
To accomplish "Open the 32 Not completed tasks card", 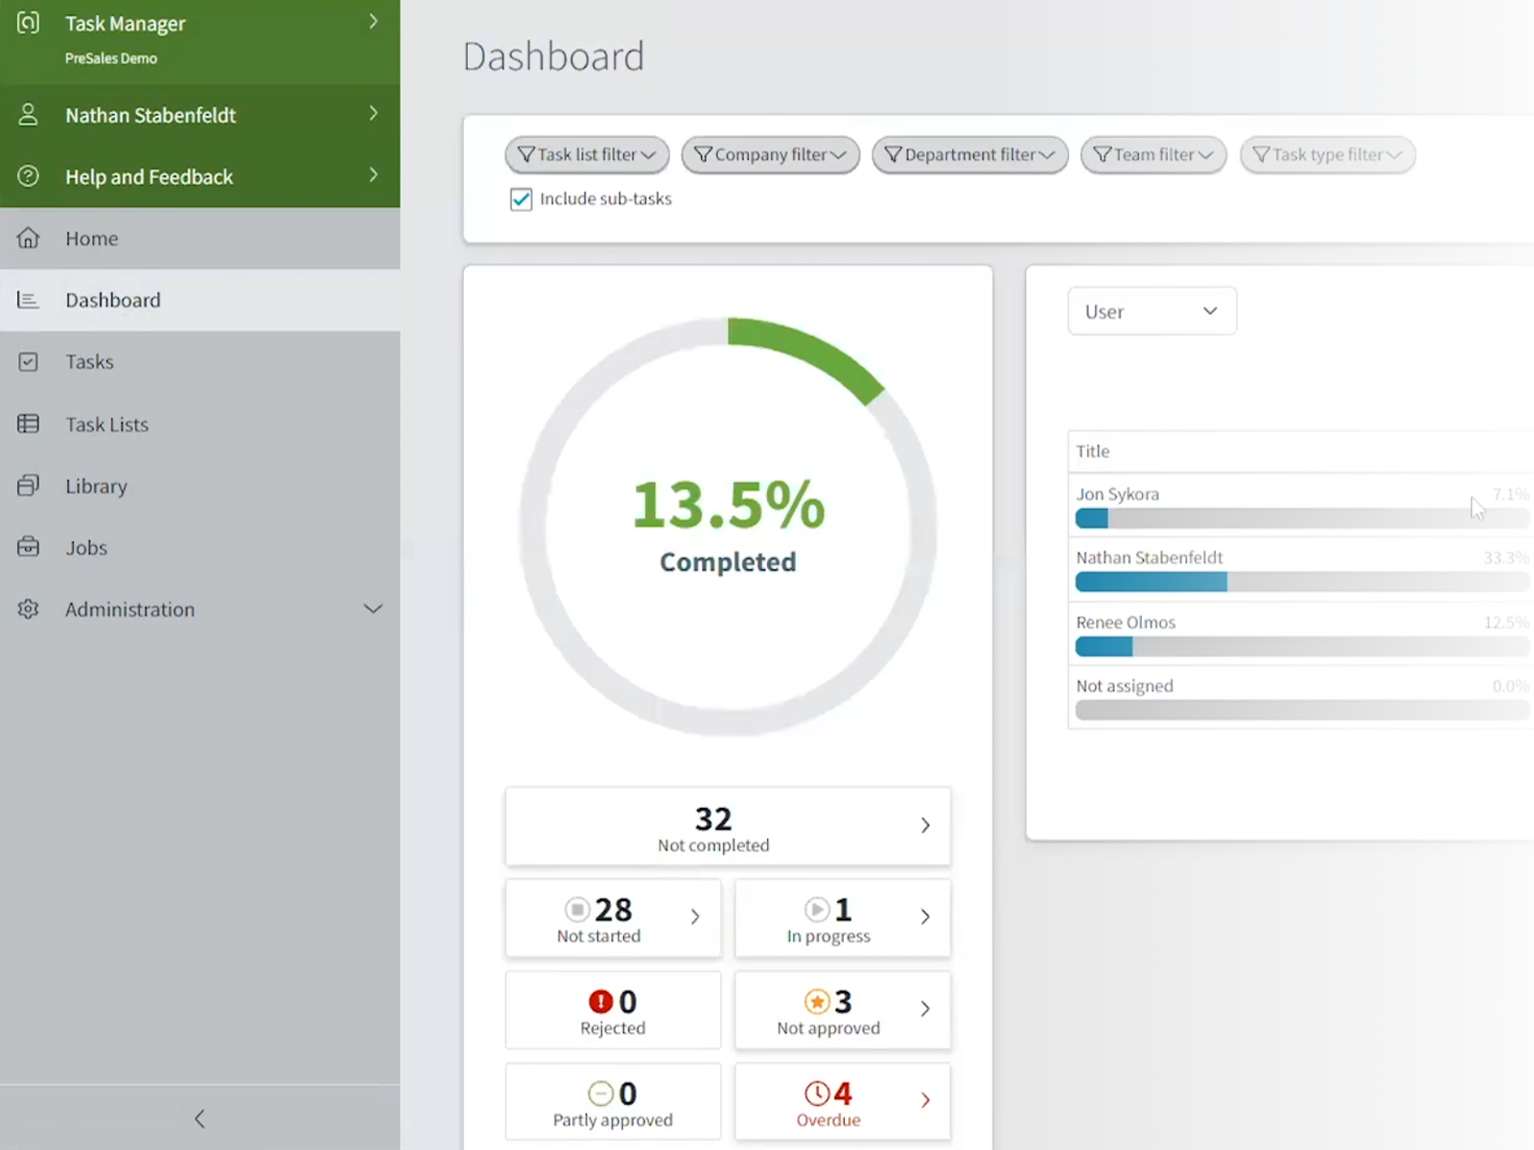I will coord(728,828).
